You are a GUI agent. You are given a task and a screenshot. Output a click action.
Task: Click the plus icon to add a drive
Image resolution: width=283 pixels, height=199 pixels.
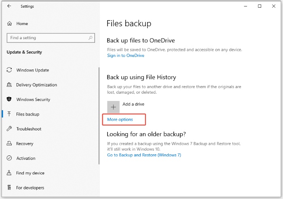(113, 107)
